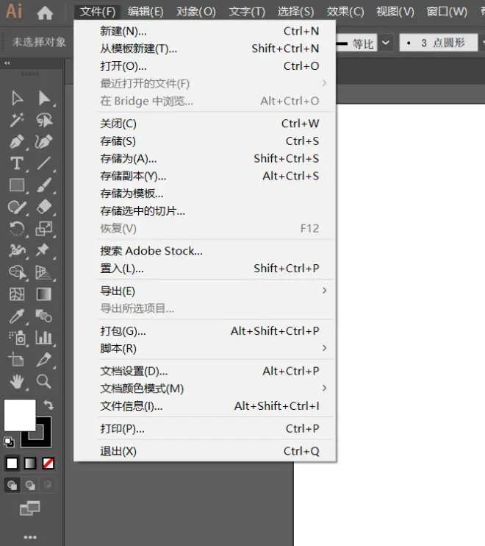485x546 pixels.
Task: Swap fill and stroke colors
Action: 48,405
